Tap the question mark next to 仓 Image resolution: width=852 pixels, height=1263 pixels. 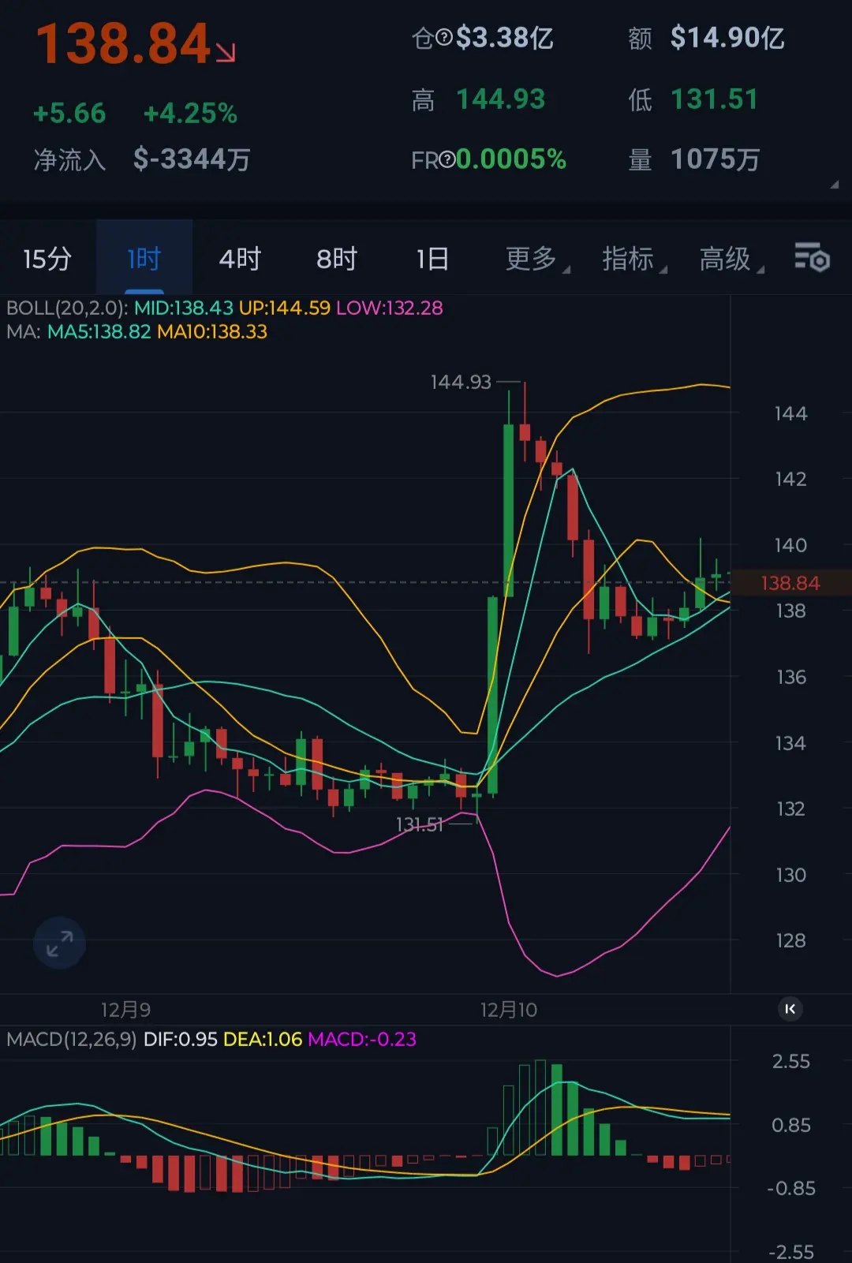pos(444,37)
